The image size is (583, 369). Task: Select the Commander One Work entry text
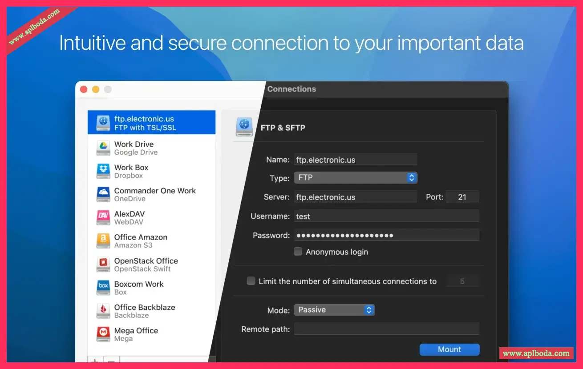155,190
